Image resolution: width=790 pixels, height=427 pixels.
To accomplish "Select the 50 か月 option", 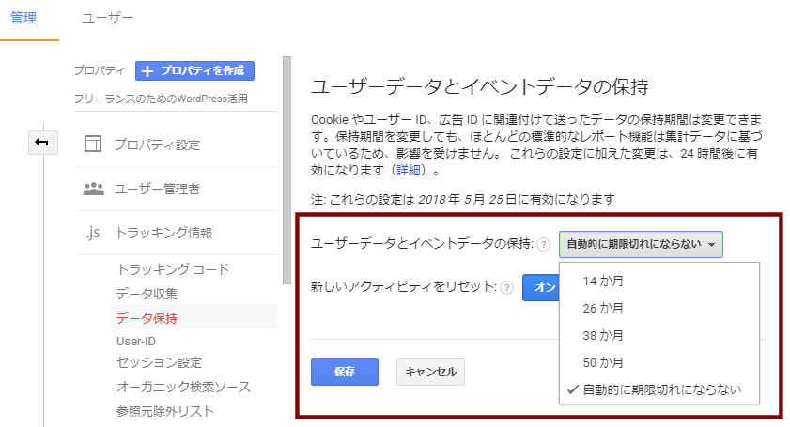I will click(x=603, y=362).
